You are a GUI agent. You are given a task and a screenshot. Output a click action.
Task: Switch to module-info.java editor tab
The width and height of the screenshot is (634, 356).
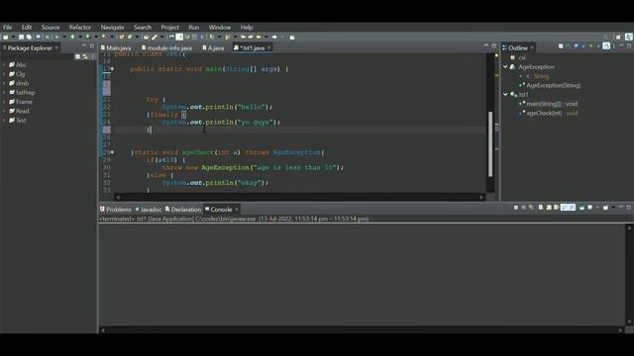[166, 47]
